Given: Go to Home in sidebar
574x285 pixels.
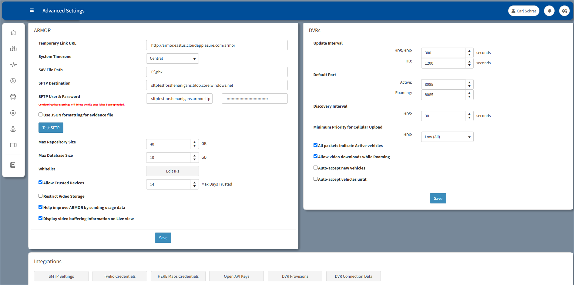Looking at the screenshot, I should [13, 32].
